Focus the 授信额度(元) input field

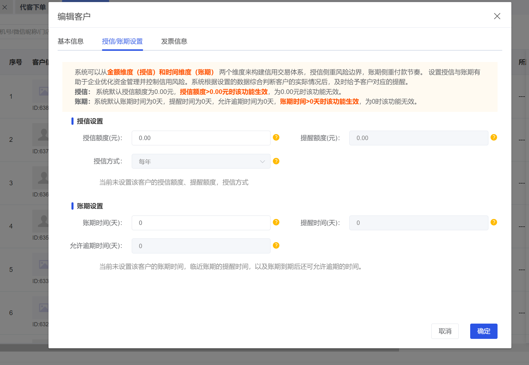point(201,138)
